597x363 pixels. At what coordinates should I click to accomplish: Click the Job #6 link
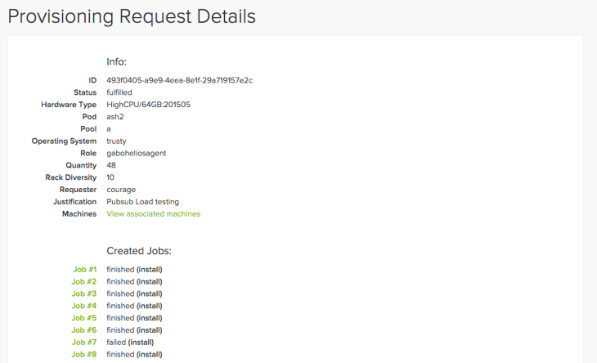[x=83, y=330]
